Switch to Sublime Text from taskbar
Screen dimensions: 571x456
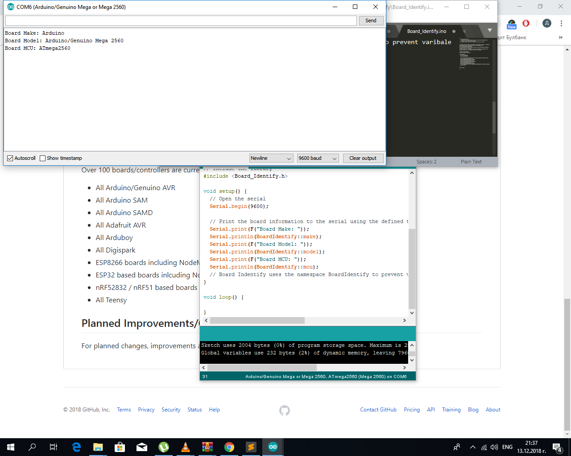click(251, 447)
